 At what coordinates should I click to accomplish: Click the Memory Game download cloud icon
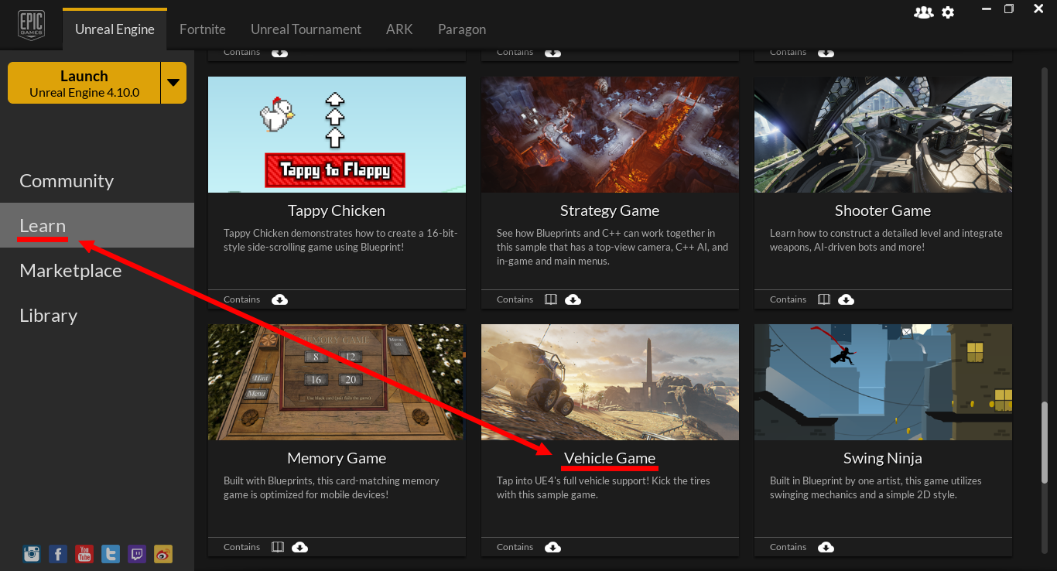[299, 547]
